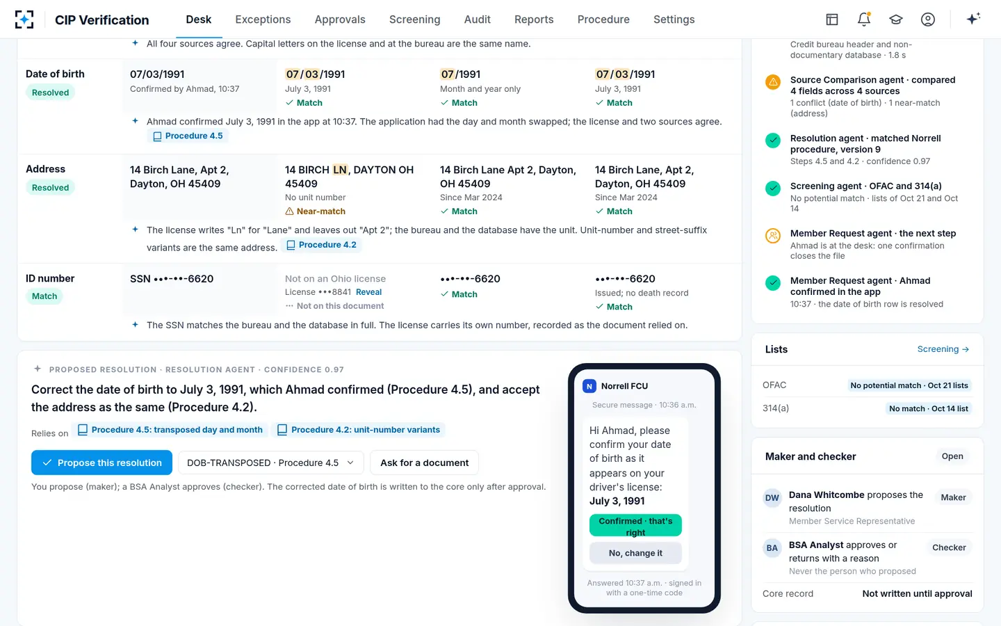Click the Norrell FCU app icon
This screenshot has width=1001, height=626.
[589, 386]
